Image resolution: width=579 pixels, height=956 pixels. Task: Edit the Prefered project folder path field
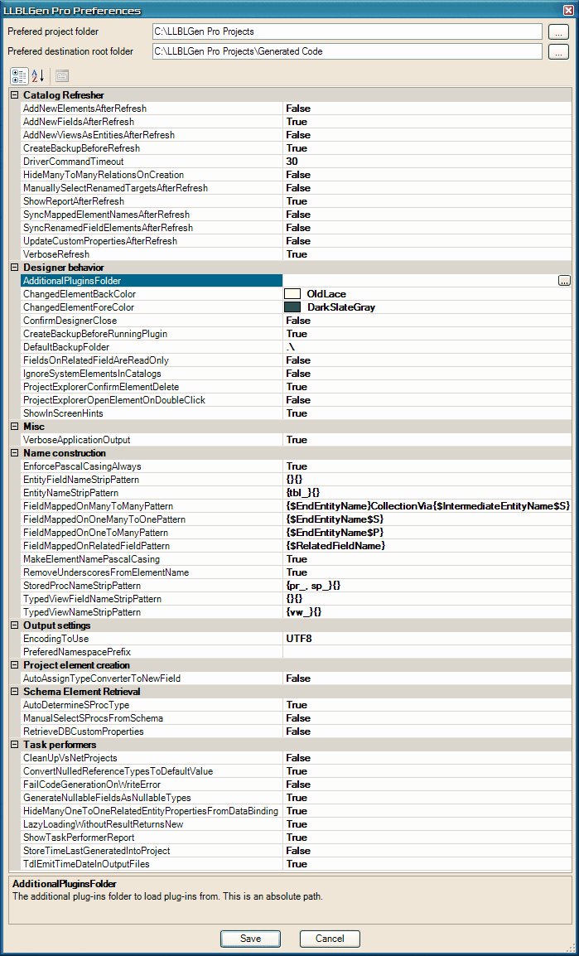pos(347,31)
